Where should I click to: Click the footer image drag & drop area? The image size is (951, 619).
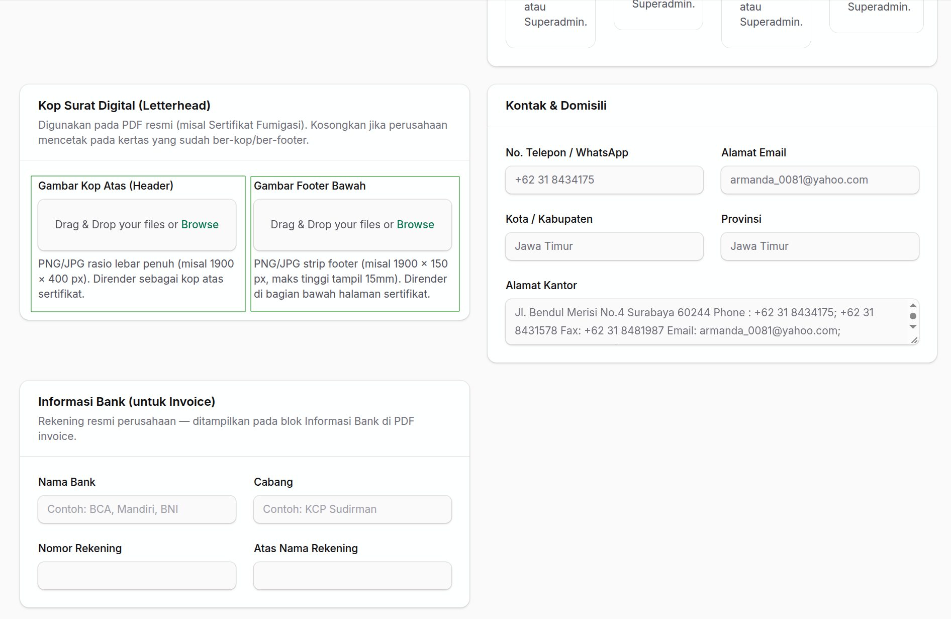pyautogui.click(x=352, y=225)
